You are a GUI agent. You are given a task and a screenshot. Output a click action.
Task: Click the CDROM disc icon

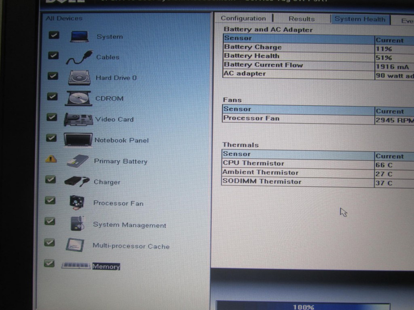(78, 98)
